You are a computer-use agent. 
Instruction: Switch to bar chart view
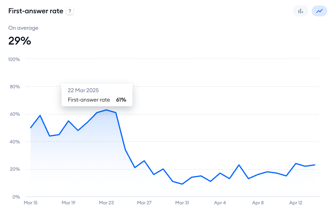tap(301, 11)
